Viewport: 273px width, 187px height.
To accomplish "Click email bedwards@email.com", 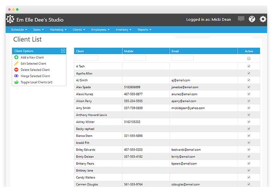I will pyautogui.click(x=186, y=150).
